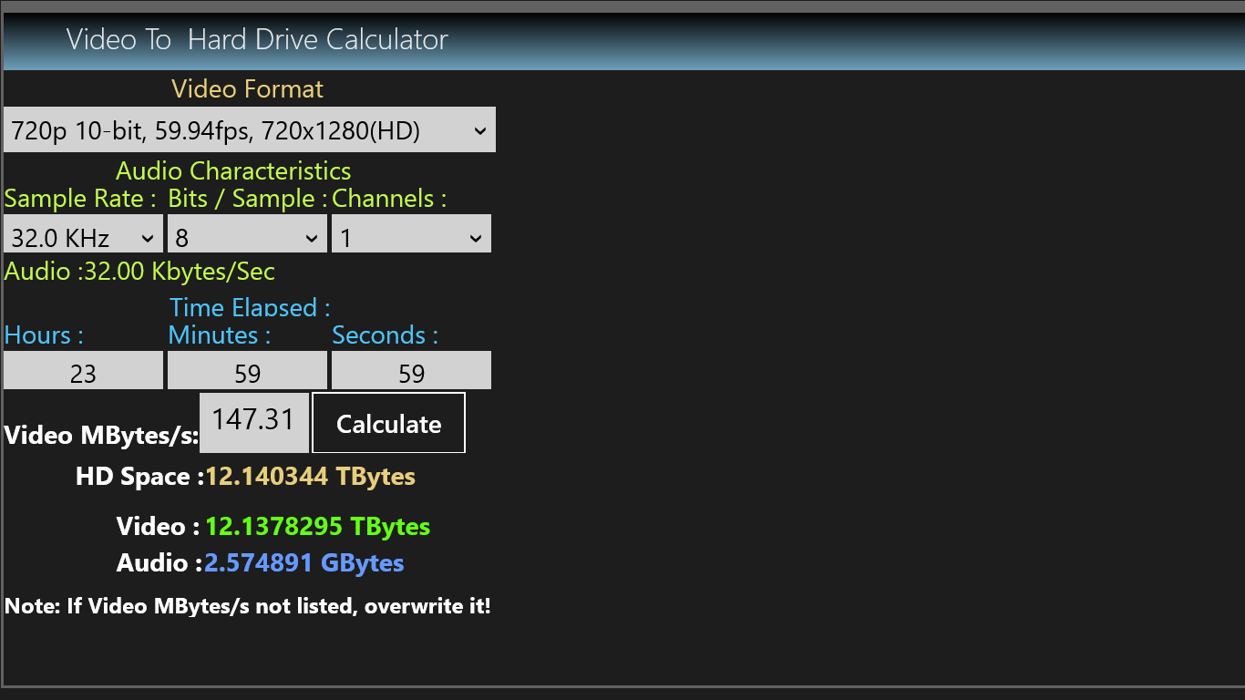The width and height of the screenshot is (1245, 700).
Task: Click the Video To Hard Drive Calculator title
Action: pos(257,40)
